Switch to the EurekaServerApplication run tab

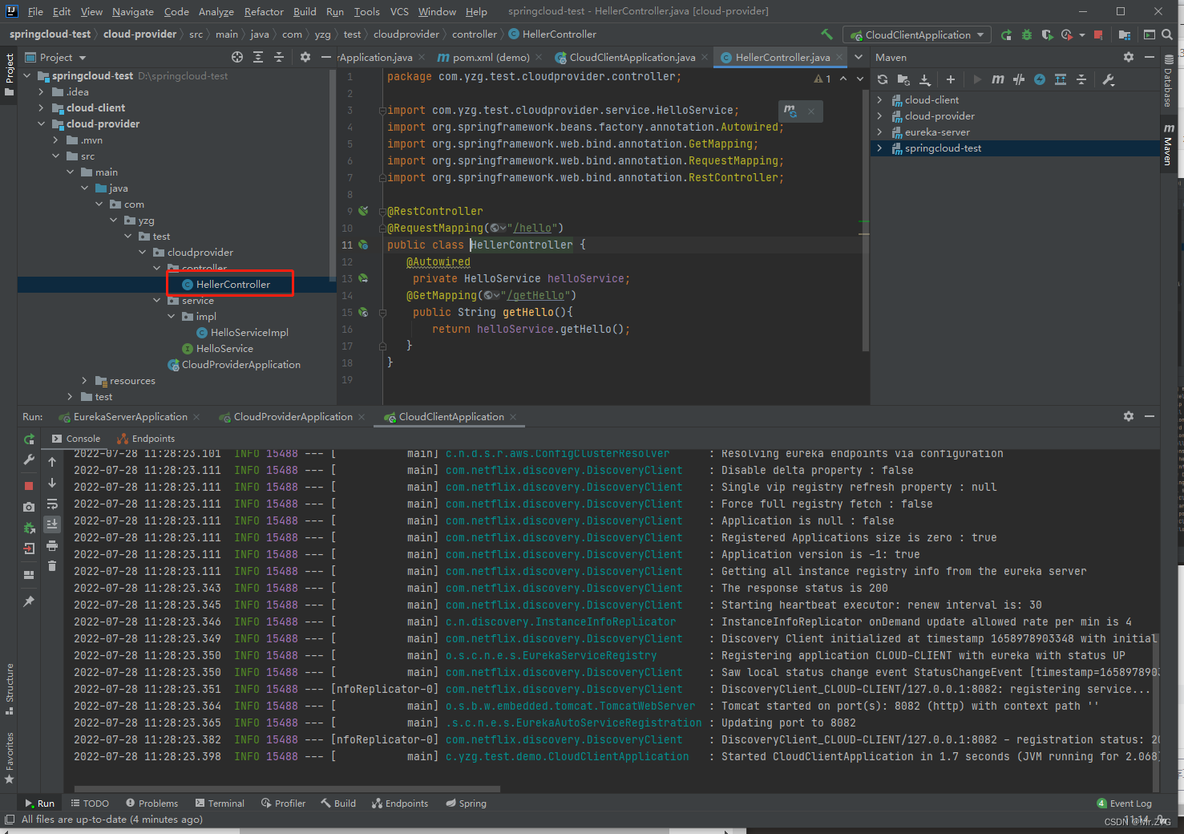[130, 416]
